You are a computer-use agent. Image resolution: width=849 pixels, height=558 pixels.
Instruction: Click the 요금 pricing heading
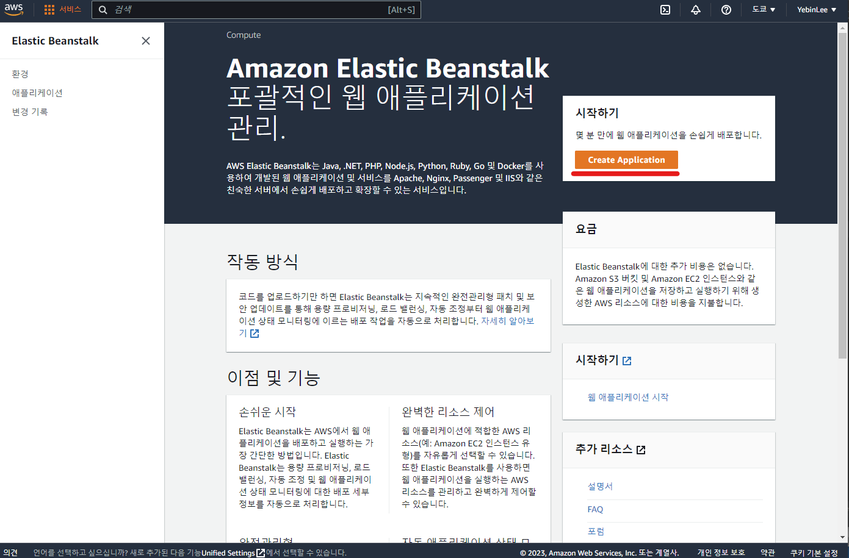(x=586, y=229)
